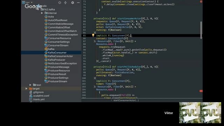Screen dimensions: 224x126
Task: Click KafkaConsumerActor type on line 82
Action: tap(118, 27)
